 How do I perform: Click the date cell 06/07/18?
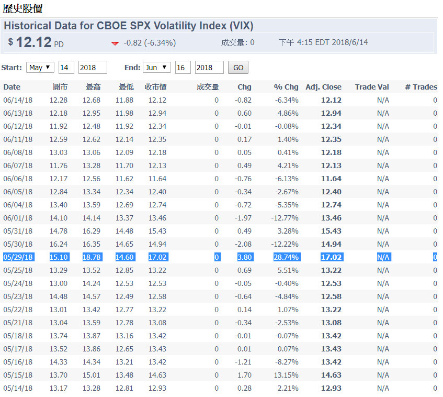(x=18, y=166)
